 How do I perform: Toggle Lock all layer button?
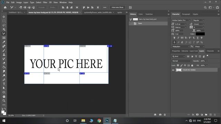[192, 65]
